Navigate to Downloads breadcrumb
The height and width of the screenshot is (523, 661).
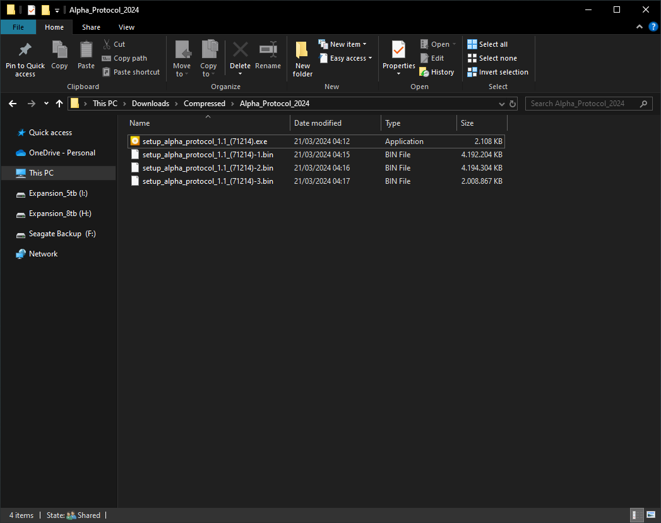[150, 104]
